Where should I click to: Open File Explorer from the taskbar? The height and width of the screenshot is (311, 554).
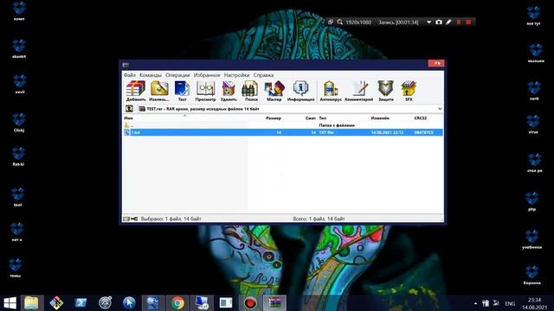coord(32,303)
